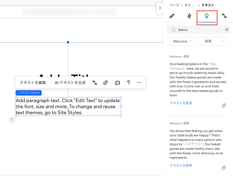Click the テキストを編集 button

pos(33,83)
